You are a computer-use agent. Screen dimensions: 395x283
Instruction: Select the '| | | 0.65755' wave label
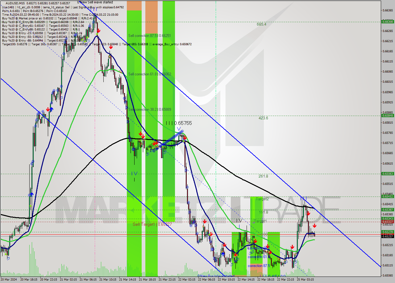(179, 123)
